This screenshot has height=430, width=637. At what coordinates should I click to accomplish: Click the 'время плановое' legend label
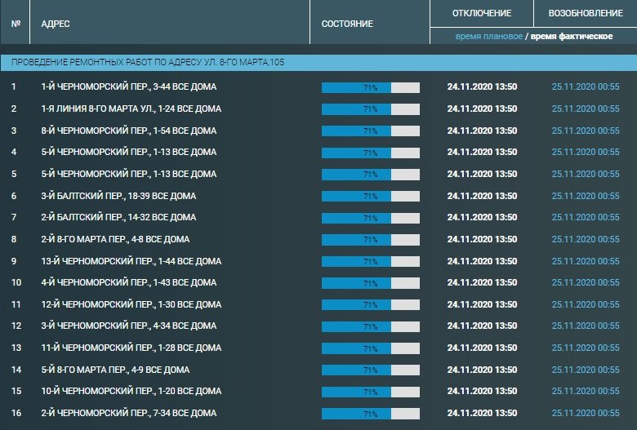coord(488,36)
